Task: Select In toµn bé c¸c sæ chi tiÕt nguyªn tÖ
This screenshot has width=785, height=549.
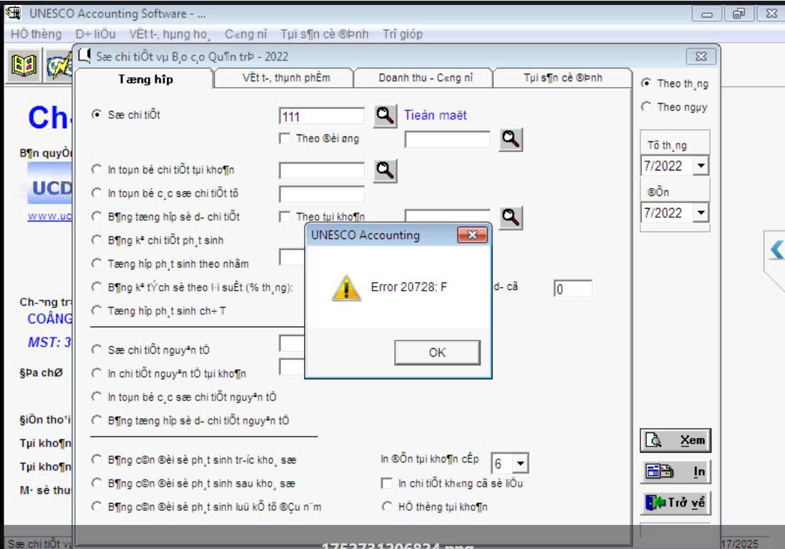Action: [96, 396]
